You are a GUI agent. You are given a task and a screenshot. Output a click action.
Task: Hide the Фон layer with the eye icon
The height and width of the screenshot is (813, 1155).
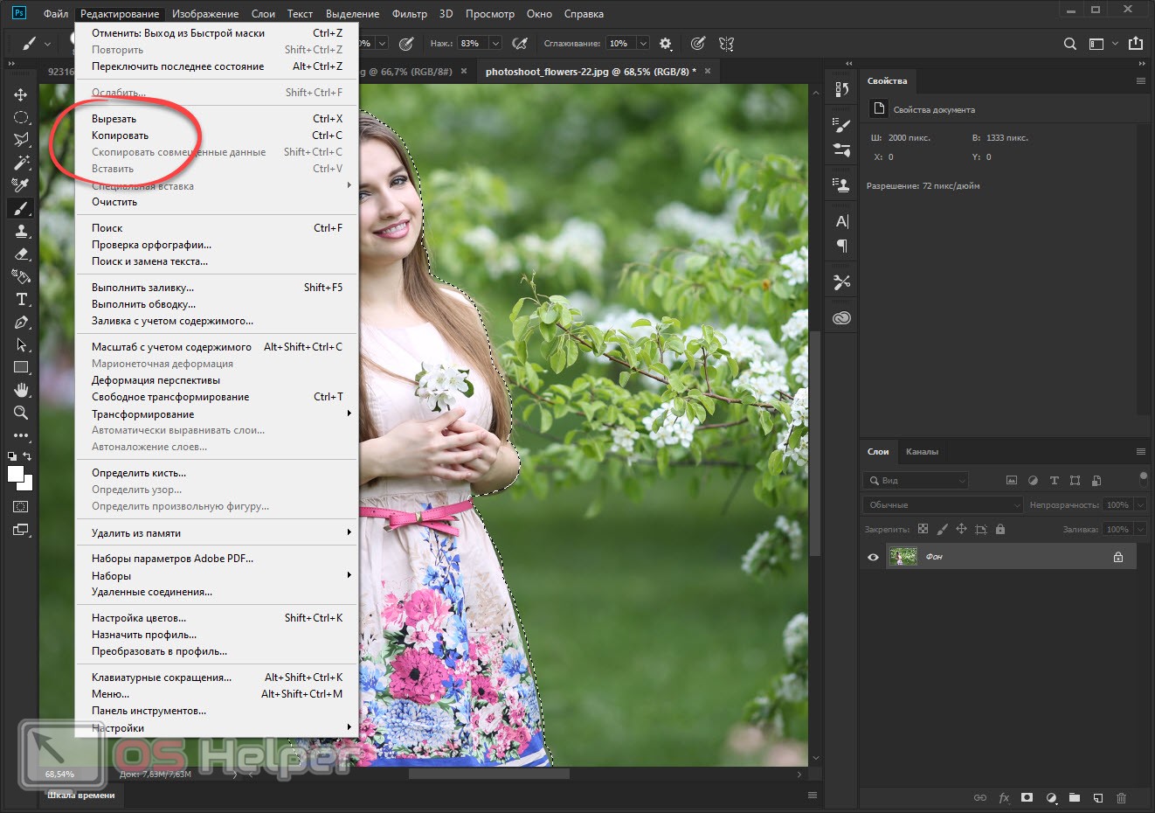pyautogui.click(x=873, y=557)
